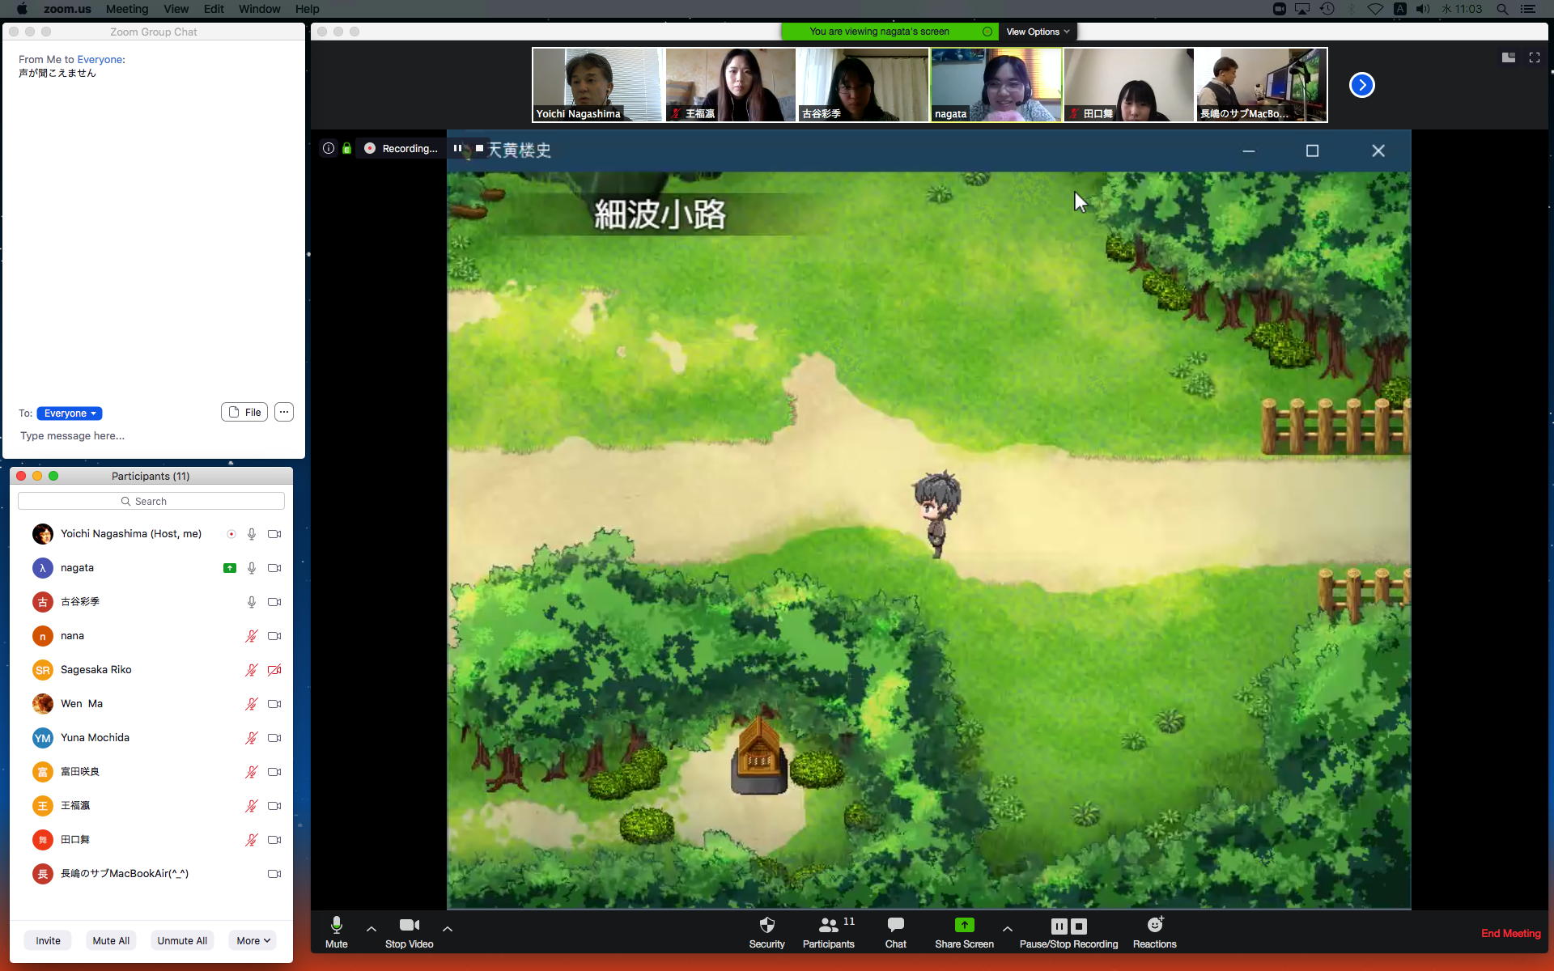The width and height of the screenshot is (1554, 971).
Task: Click the chat message input field
Action: 154,435
